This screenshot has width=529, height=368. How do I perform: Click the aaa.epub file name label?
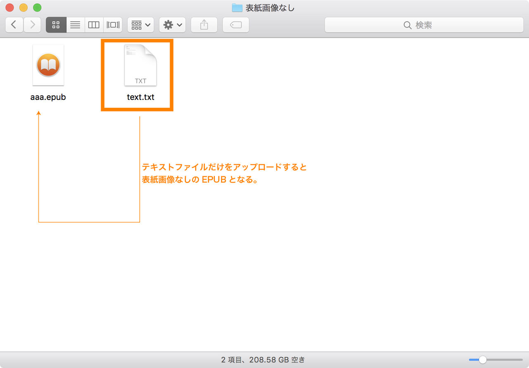pos(48,97)
